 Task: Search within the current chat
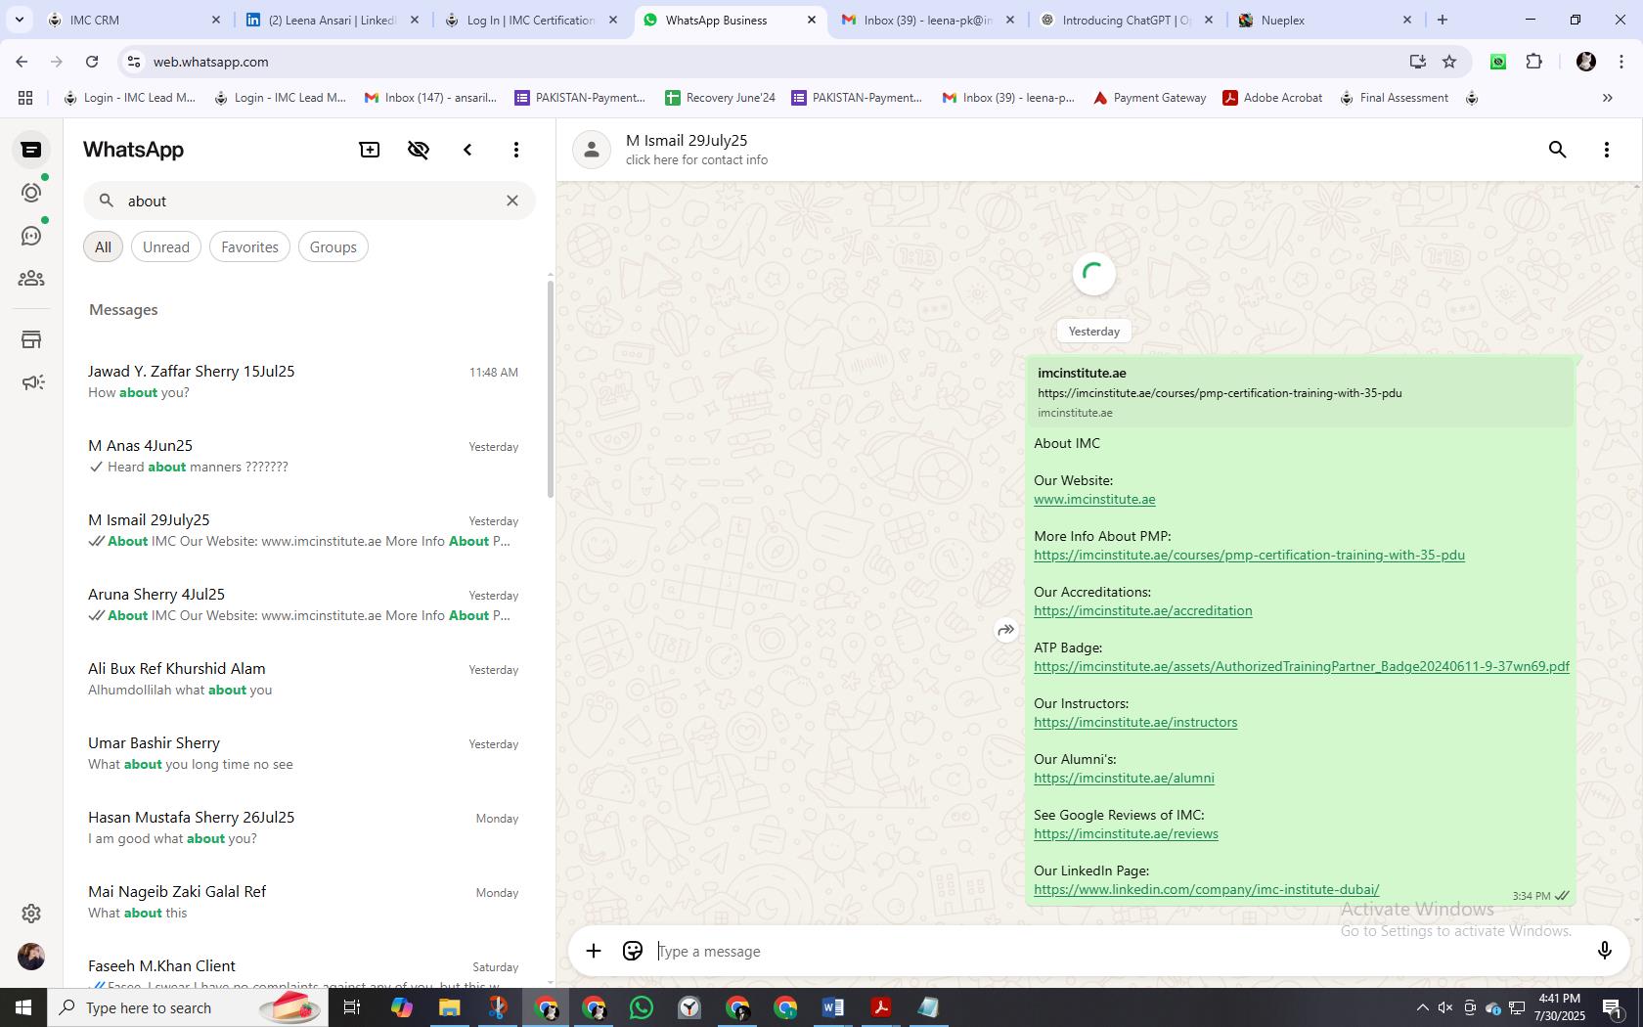tap(1558, 150)
